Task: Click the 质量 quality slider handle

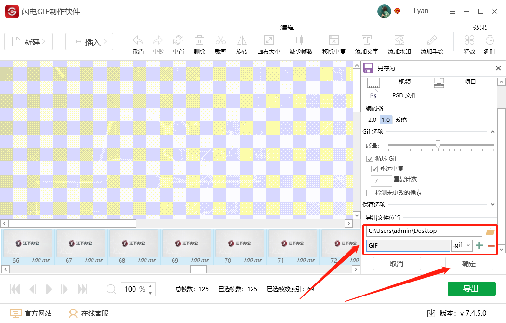Action: tap(438, 144)
